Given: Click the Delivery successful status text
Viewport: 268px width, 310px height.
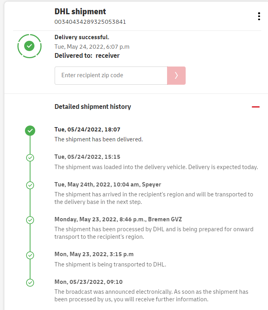Looking at the screenshot, I should pos(82,38).
